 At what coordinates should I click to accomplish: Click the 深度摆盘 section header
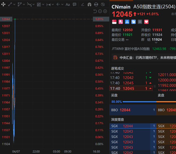pos(118,120)
